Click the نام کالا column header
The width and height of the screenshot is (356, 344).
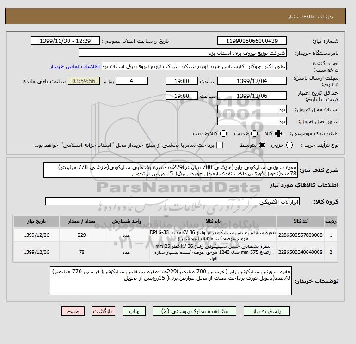pos(213,221)
